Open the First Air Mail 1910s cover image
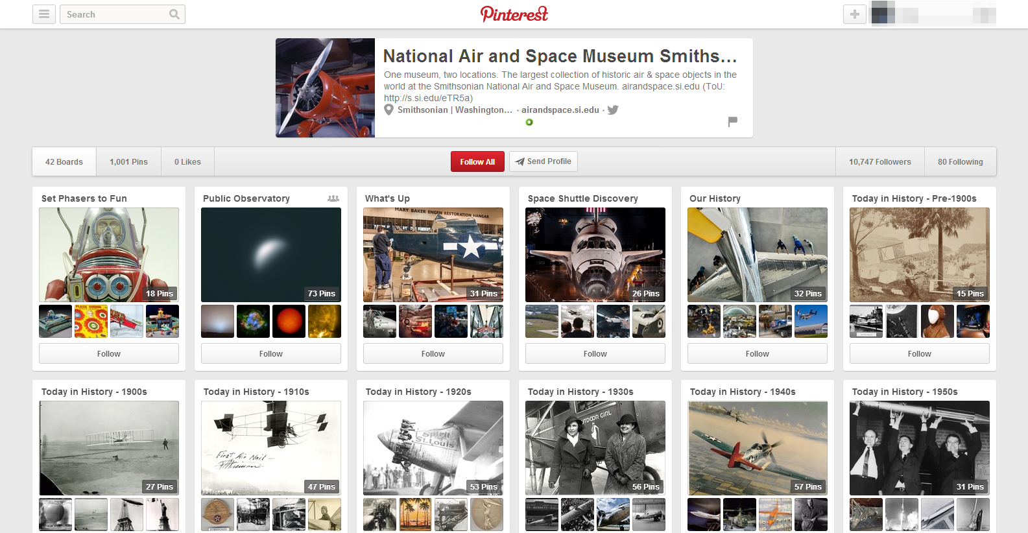 pos(271,448)
